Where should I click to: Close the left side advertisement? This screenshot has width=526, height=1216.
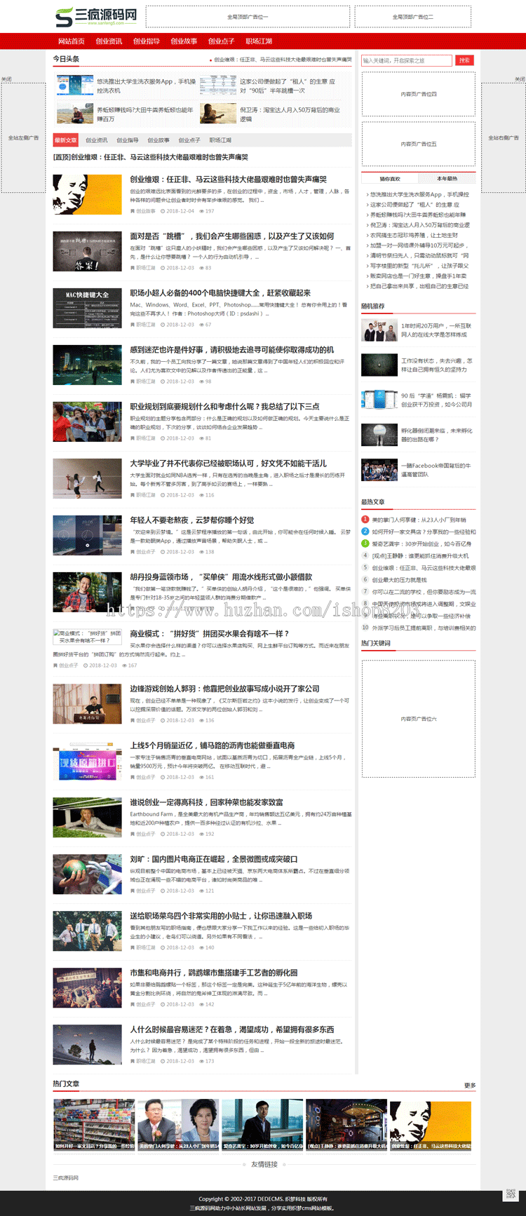tap(6, 79)
